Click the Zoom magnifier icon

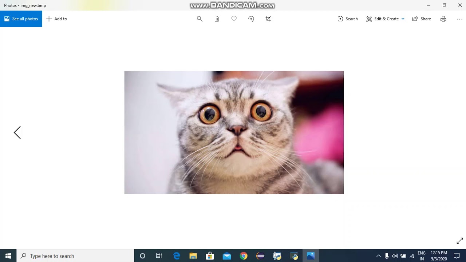pos(200,19)
